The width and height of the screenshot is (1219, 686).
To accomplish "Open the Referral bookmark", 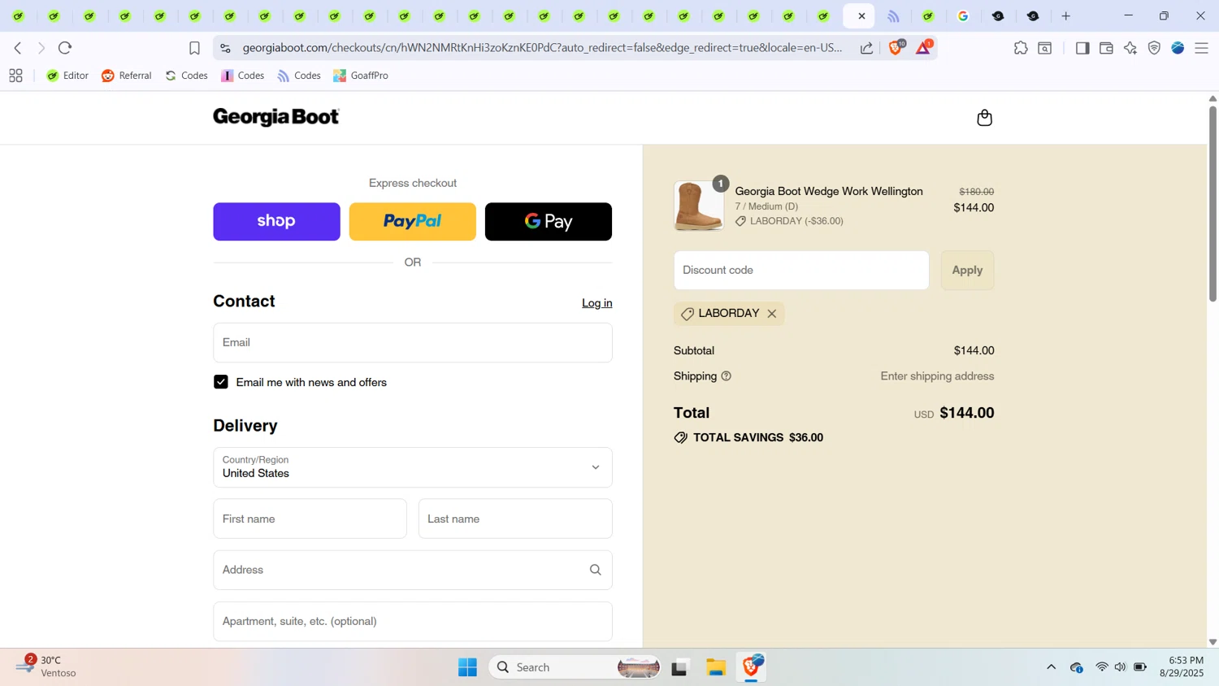I will point(127,76).
